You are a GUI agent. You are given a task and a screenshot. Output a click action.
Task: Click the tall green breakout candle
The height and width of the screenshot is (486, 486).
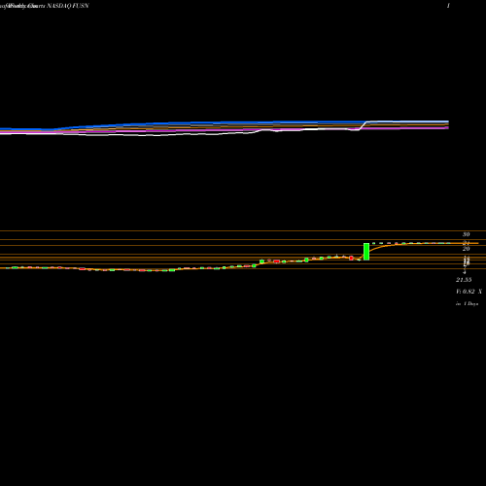pyautogui.click(x=366, y=252)
